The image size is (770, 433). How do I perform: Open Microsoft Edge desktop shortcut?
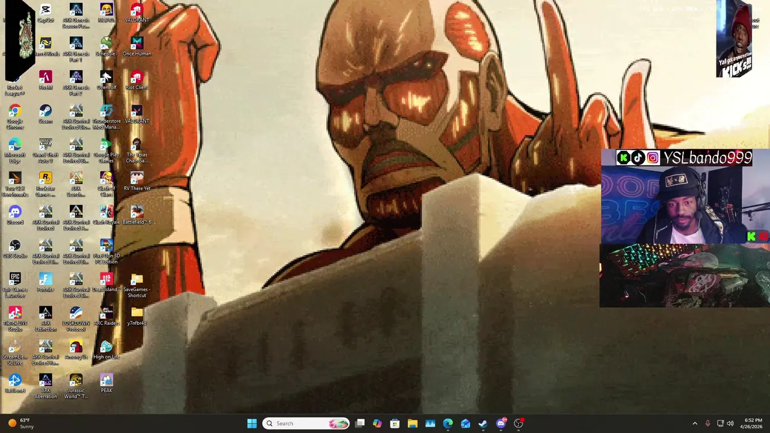point(15,150)
